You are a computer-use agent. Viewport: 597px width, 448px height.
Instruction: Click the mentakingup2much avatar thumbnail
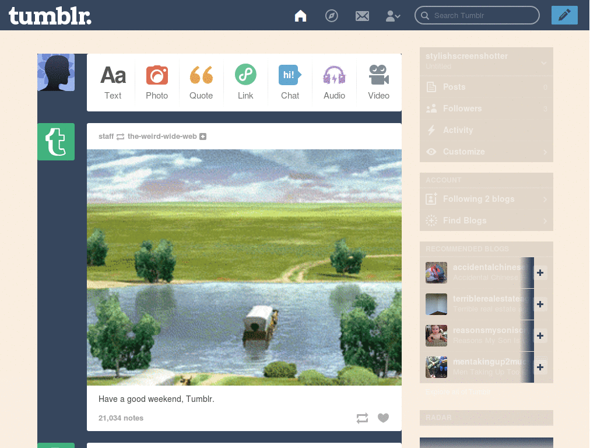point(436,367)
